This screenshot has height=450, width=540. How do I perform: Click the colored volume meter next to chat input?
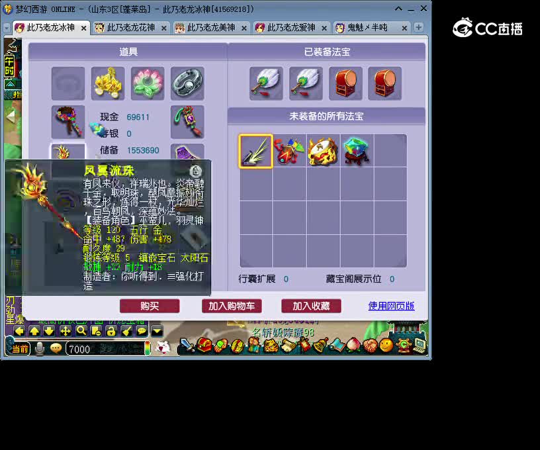click(148, 349)
